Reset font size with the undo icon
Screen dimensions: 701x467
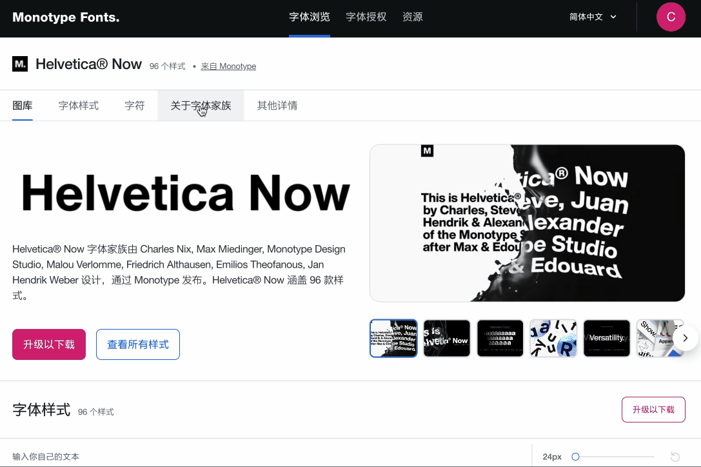coord(675,457)
